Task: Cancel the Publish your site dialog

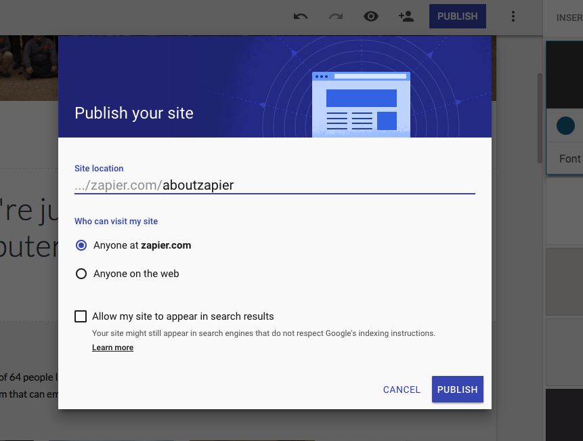Action: coord(402,390)
